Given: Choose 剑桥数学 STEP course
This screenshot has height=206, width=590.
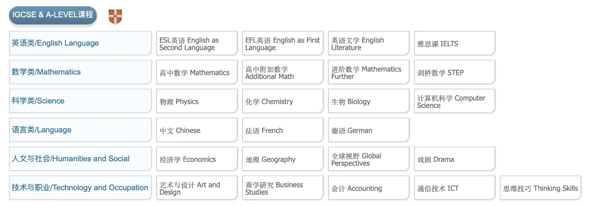Looking at the screenshot, I should pos(454,72).
